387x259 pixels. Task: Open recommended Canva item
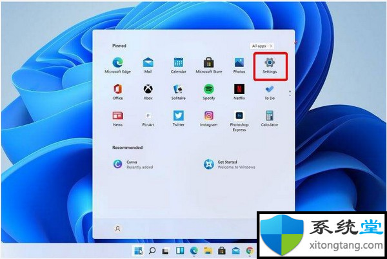pos(134,164)
